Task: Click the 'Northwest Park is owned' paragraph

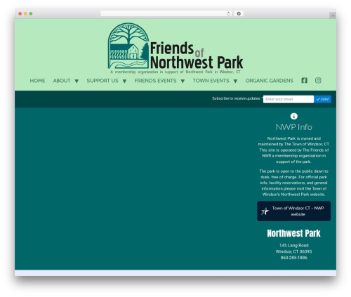Action: (x=294, y=150)
